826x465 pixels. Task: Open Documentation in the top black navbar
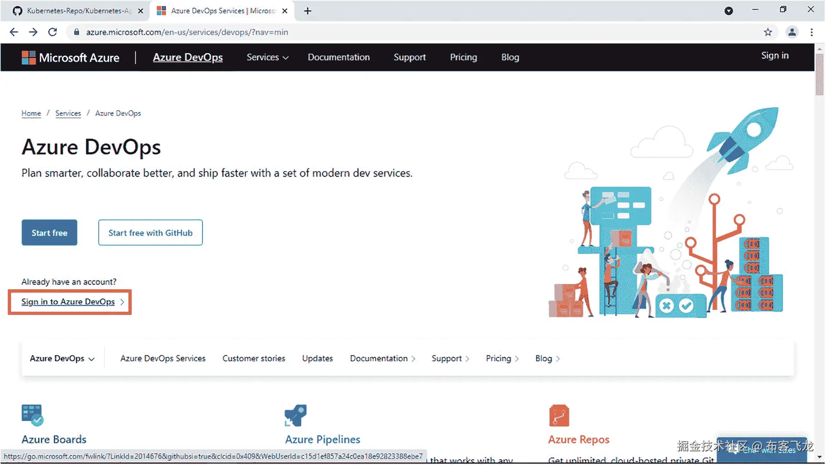[x=339, y=57]
